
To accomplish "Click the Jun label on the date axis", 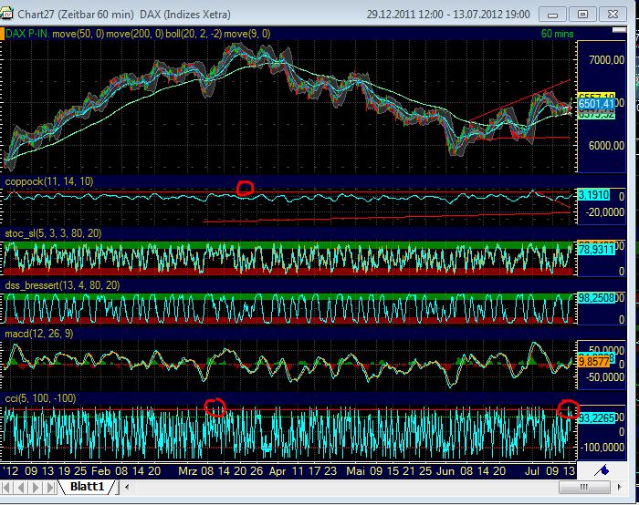I will (445, 471).
